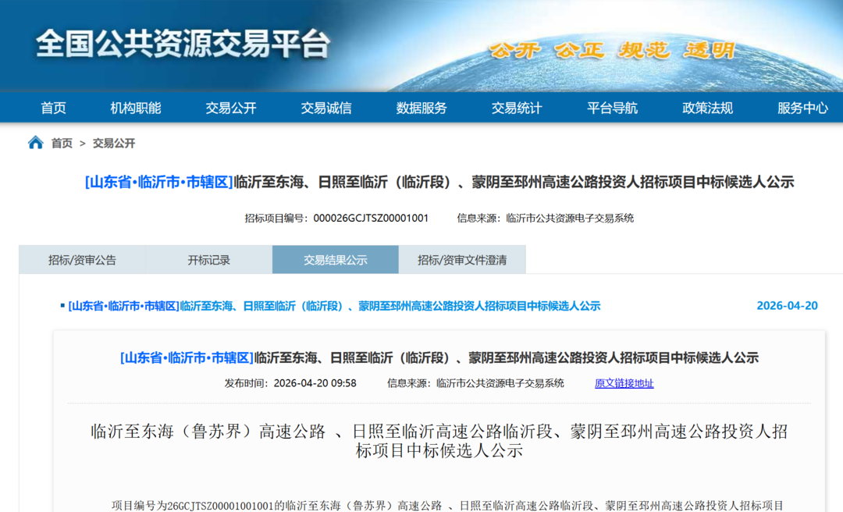
Task: Switch to the 开标记录 tab
Action: point(211,259)
